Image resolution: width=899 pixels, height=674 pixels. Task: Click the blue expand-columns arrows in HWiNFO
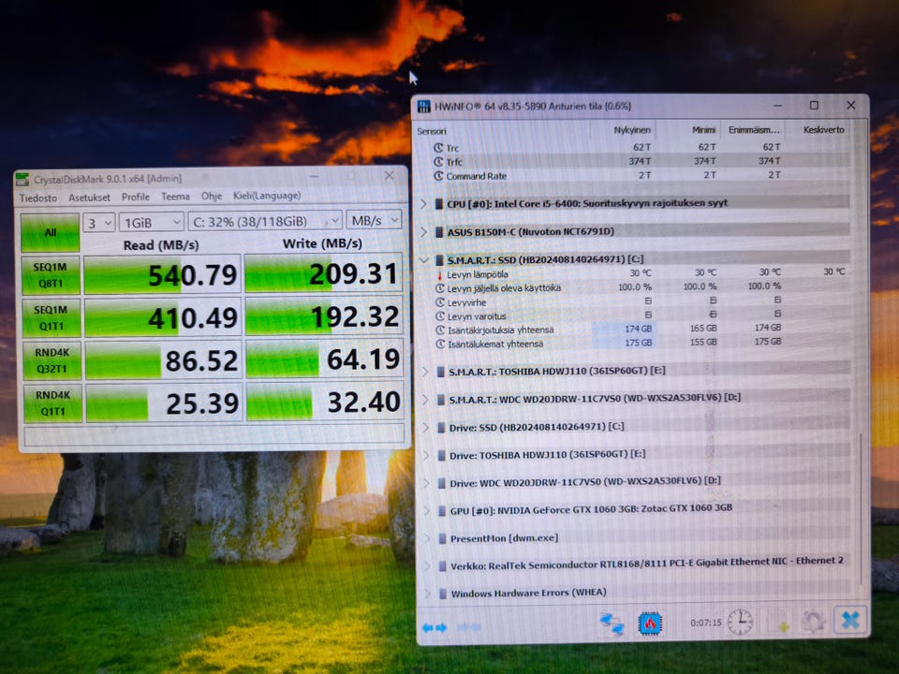coord(434,627)
